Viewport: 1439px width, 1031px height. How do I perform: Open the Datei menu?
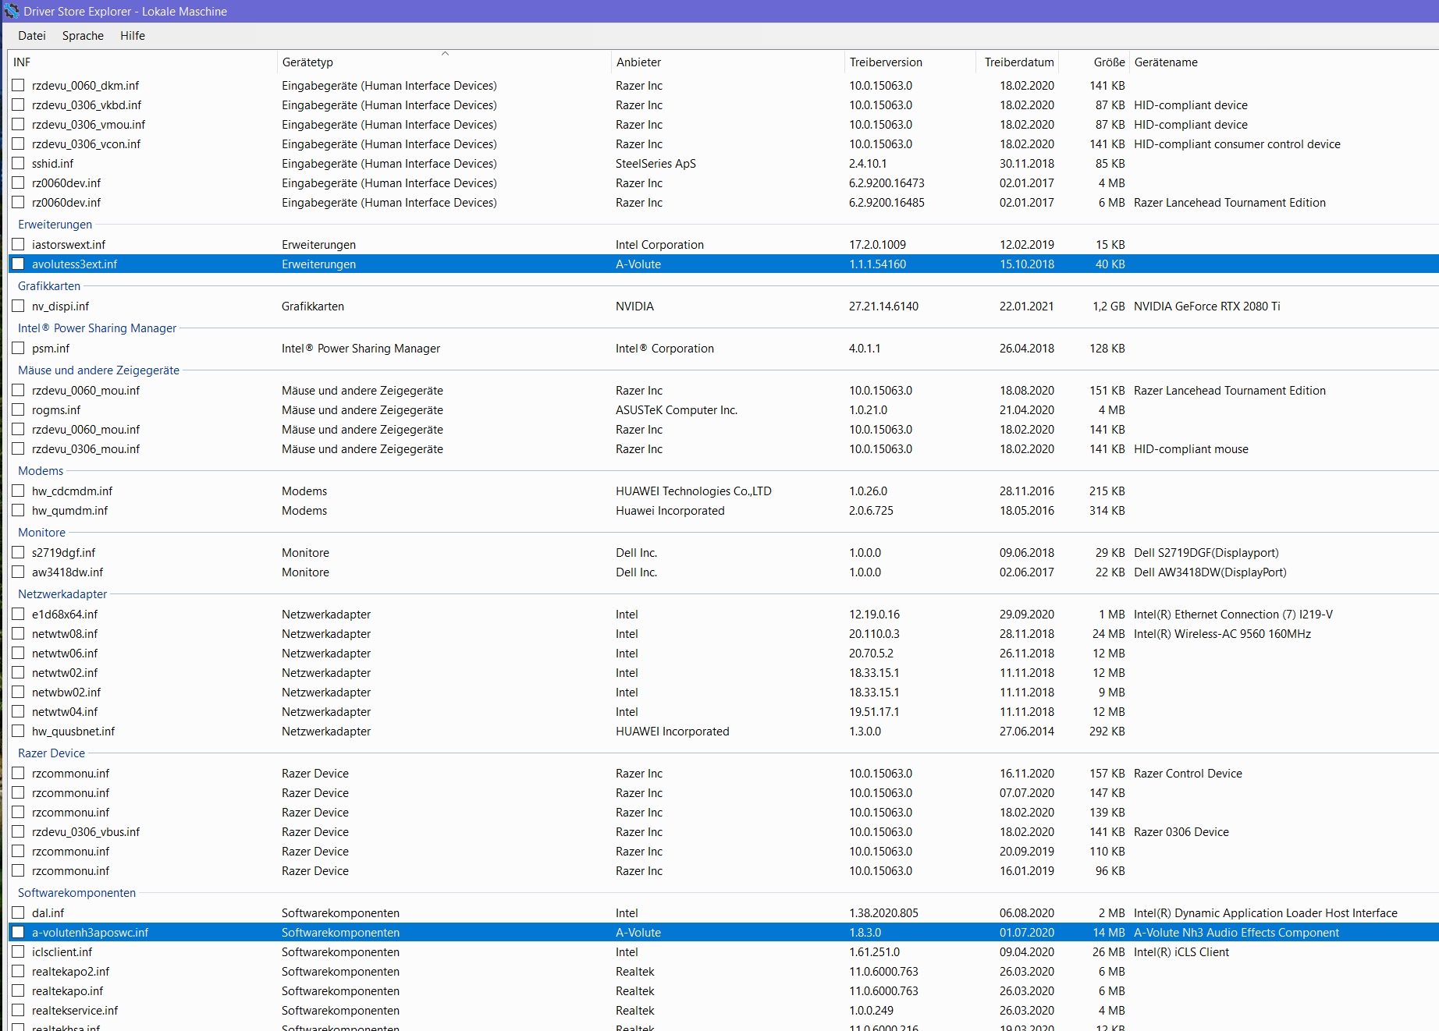coord(32,36)
